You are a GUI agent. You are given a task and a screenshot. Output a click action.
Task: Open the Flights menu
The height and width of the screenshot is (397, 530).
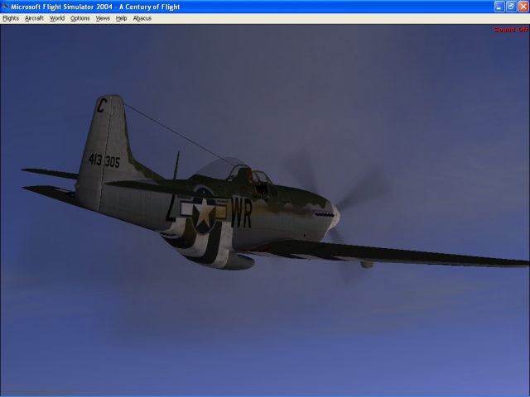[x=11, y=18]
